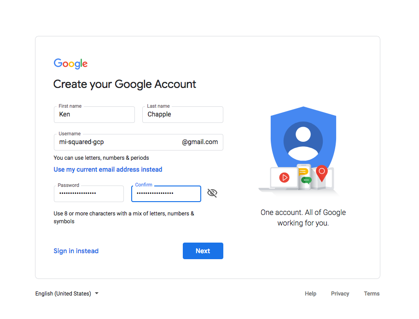Click the red play button icon

pos(285,177)
